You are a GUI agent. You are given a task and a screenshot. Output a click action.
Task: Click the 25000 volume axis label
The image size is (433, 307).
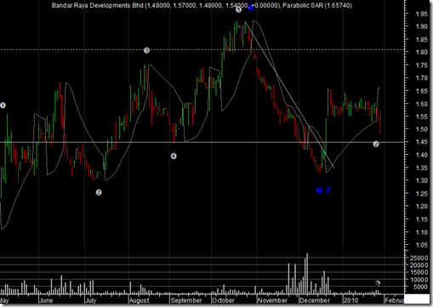(x=419, y=258)
